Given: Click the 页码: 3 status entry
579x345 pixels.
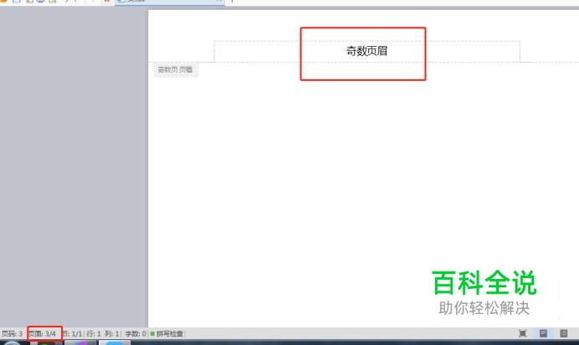Looking at the screenshot, I should (12, 334).
